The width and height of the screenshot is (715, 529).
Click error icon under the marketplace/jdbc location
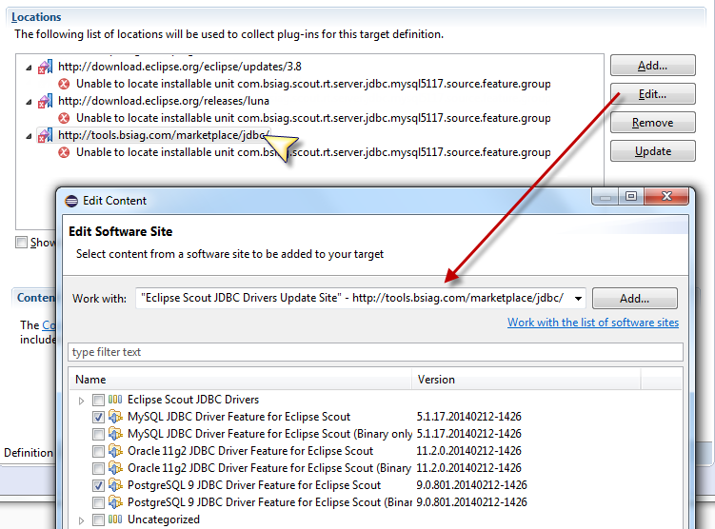[64, 152]
